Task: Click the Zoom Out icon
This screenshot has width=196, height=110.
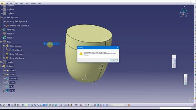Action: click(38, 105)
